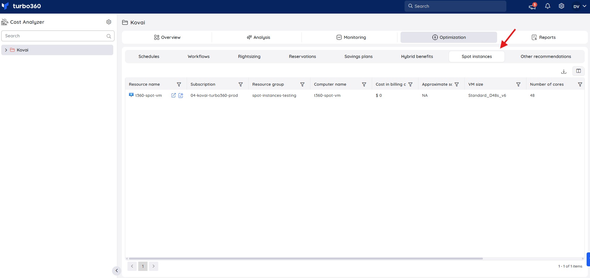Collapse the left sidebar panel
The height and width of the screenshot is (278, 590).
117,271
